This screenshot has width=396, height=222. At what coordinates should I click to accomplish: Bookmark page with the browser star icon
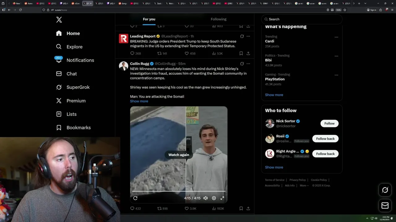click(x=345, y=10)
